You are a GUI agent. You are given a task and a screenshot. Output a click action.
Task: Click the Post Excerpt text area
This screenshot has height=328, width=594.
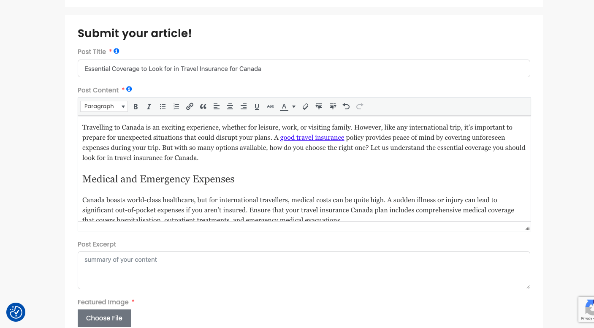coord(304,270)
